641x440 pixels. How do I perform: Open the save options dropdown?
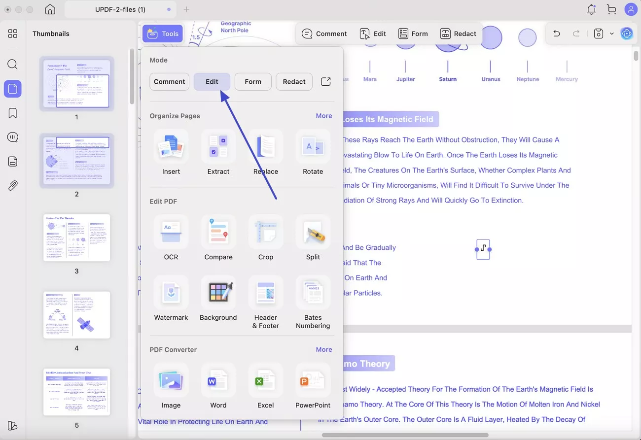tap(611, 34)
